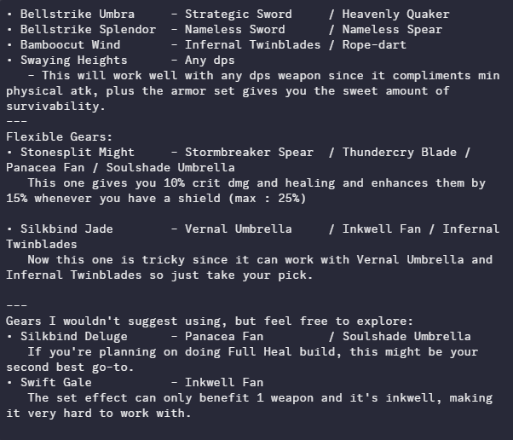513x440 pixels.
Task: Click the 'Swaying Heights' set name
Action: (73, 60)
